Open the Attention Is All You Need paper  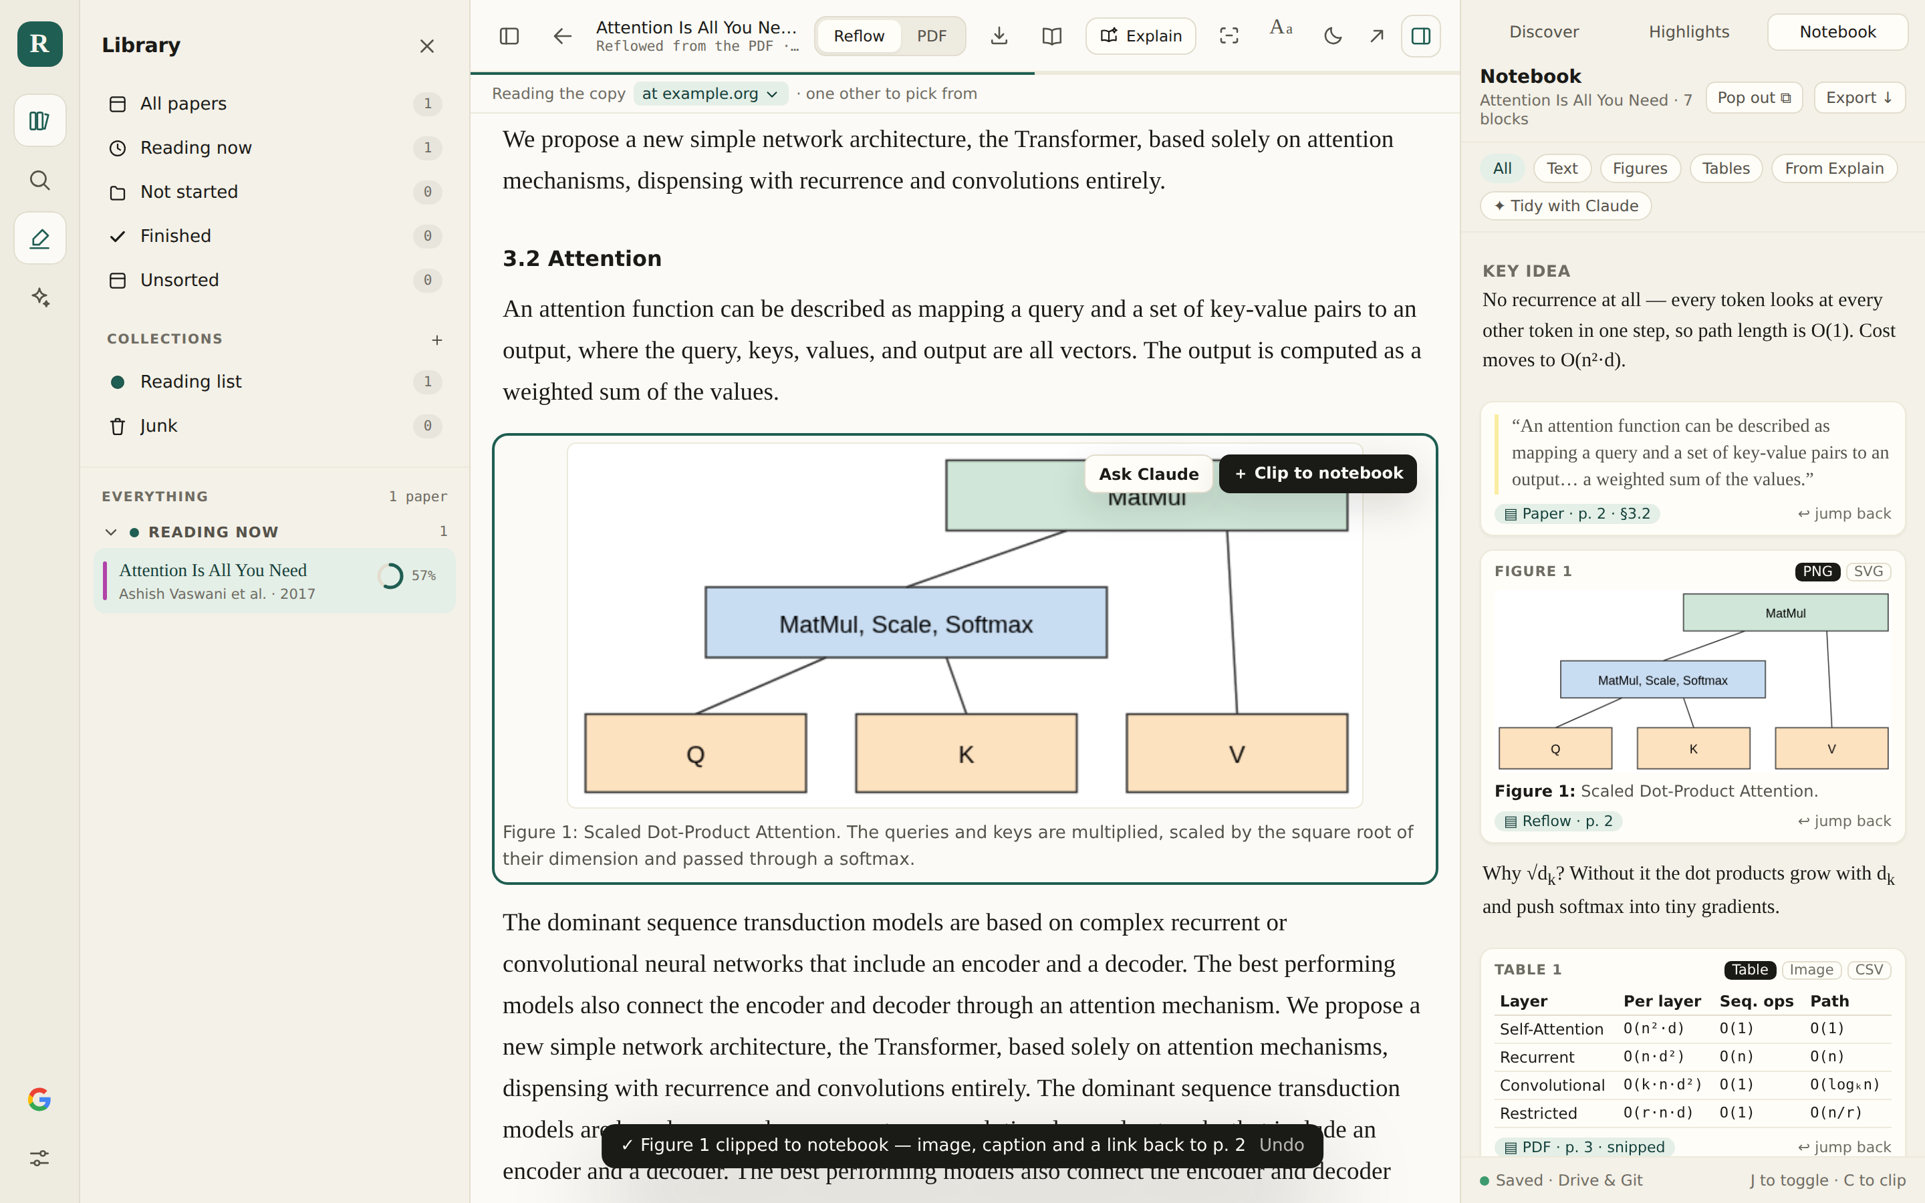click(x=275, y=581)
